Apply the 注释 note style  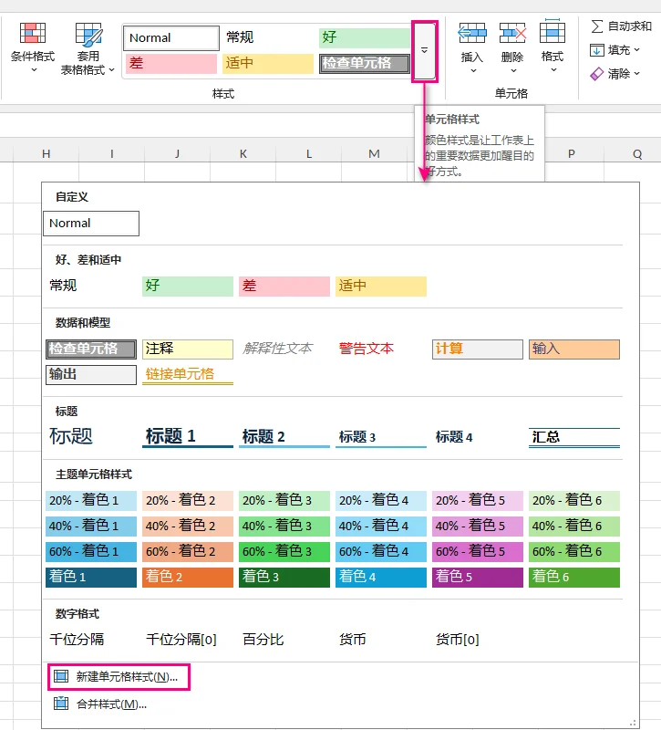(188, 349)
